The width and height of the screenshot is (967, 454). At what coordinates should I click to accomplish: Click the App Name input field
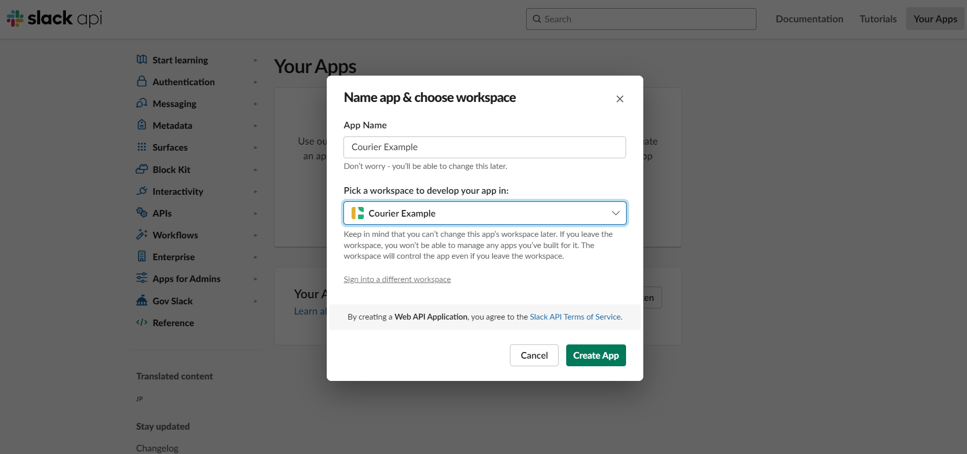485,147
